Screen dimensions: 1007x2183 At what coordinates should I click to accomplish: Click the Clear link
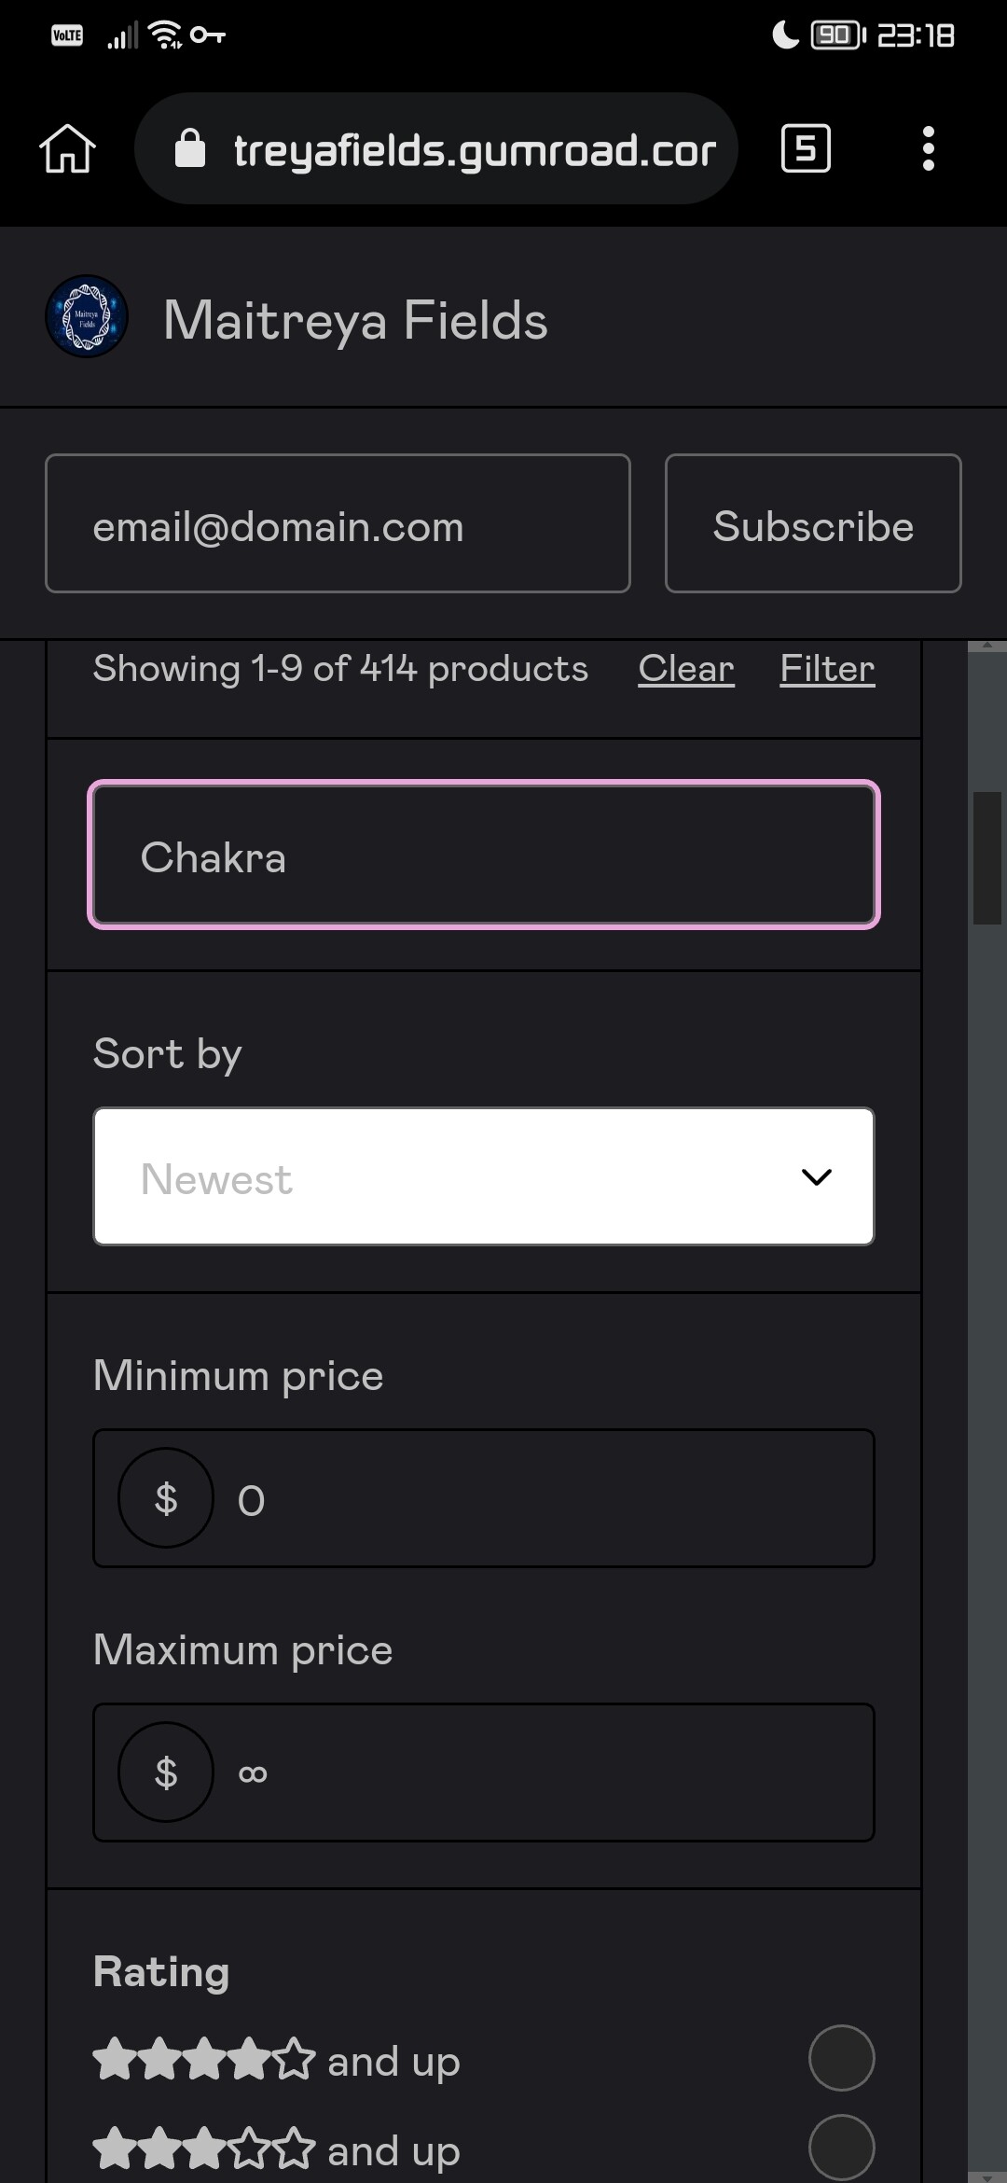686,669
